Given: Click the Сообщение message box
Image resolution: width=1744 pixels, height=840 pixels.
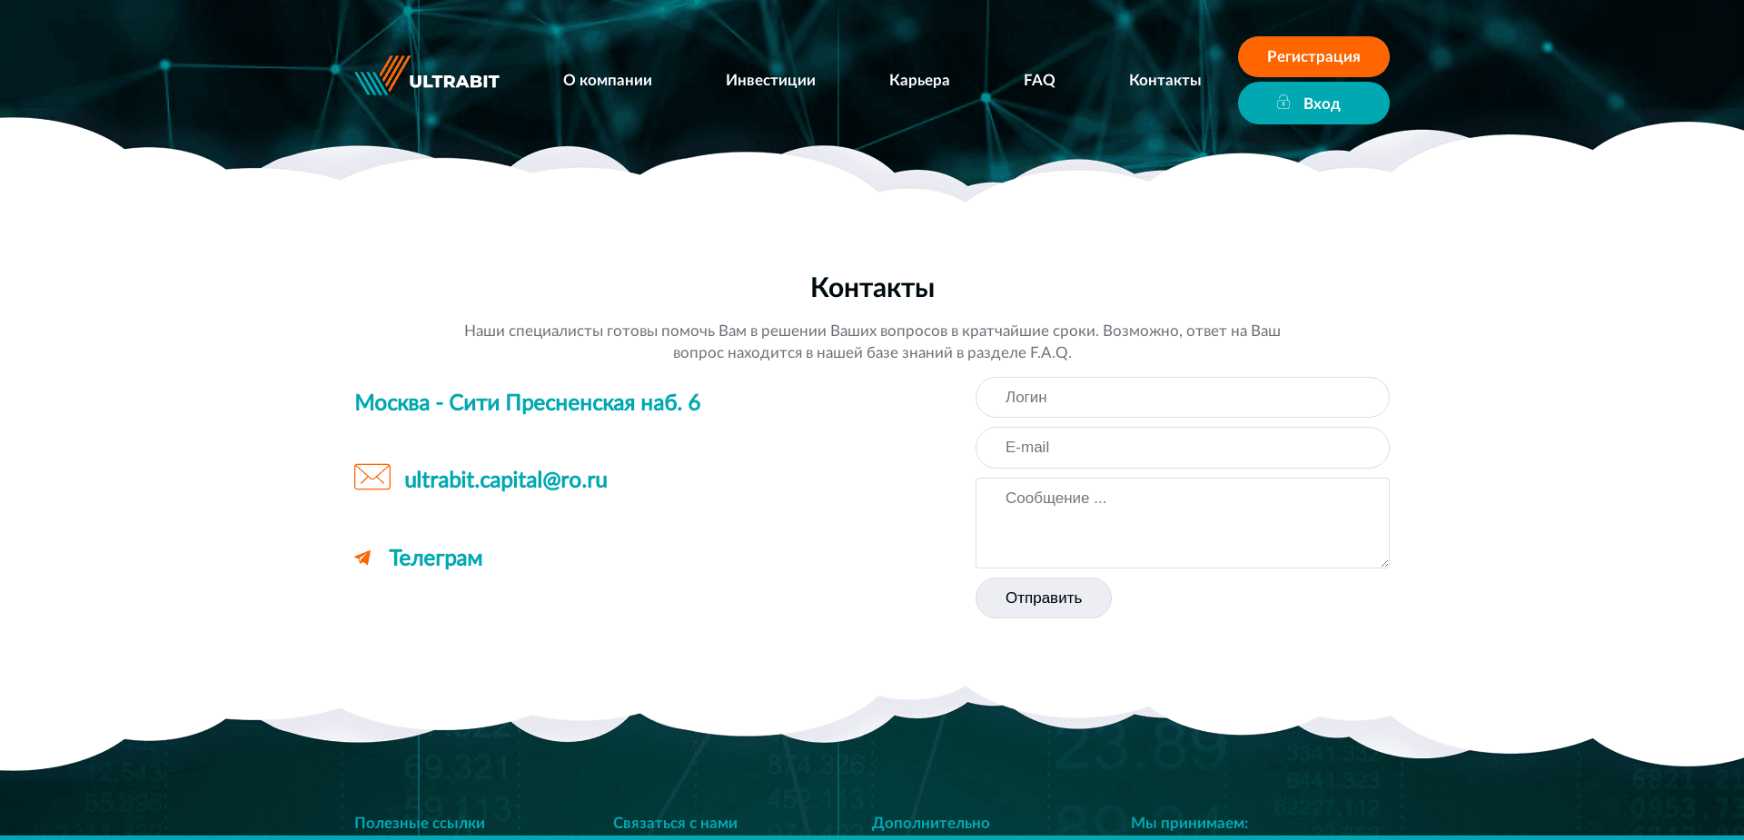Looking at the screenshot, I should coord(1181,522).
